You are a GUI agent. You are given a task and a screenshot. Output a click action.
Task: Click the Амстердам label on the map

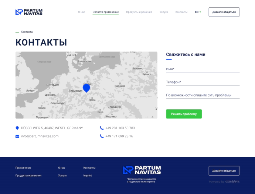tap(52, 85)
